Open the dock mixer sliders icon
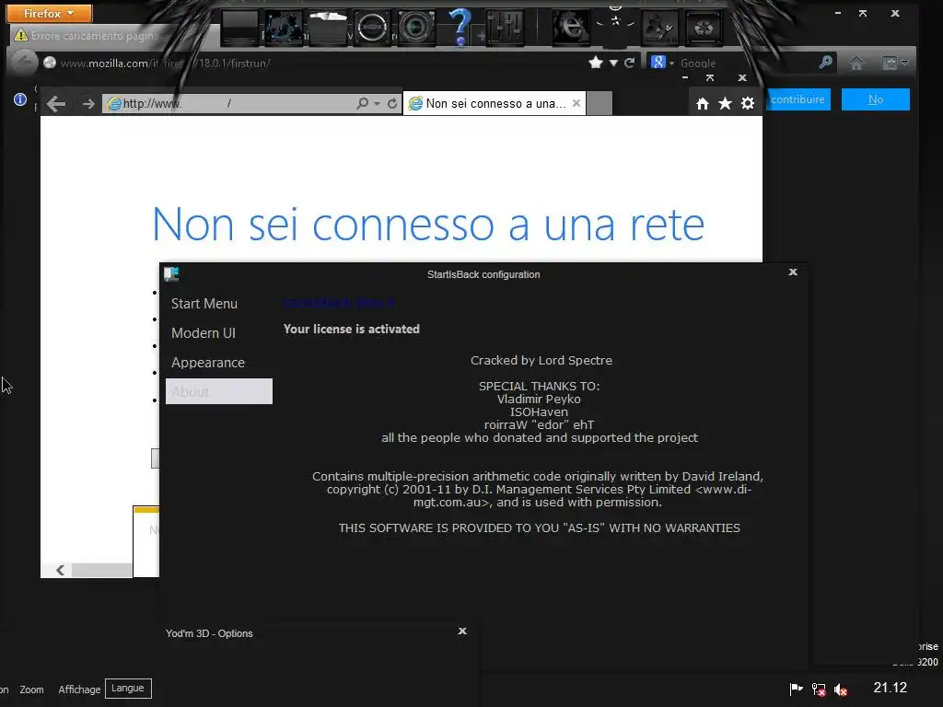943x707 pixels. coord(505,28)
